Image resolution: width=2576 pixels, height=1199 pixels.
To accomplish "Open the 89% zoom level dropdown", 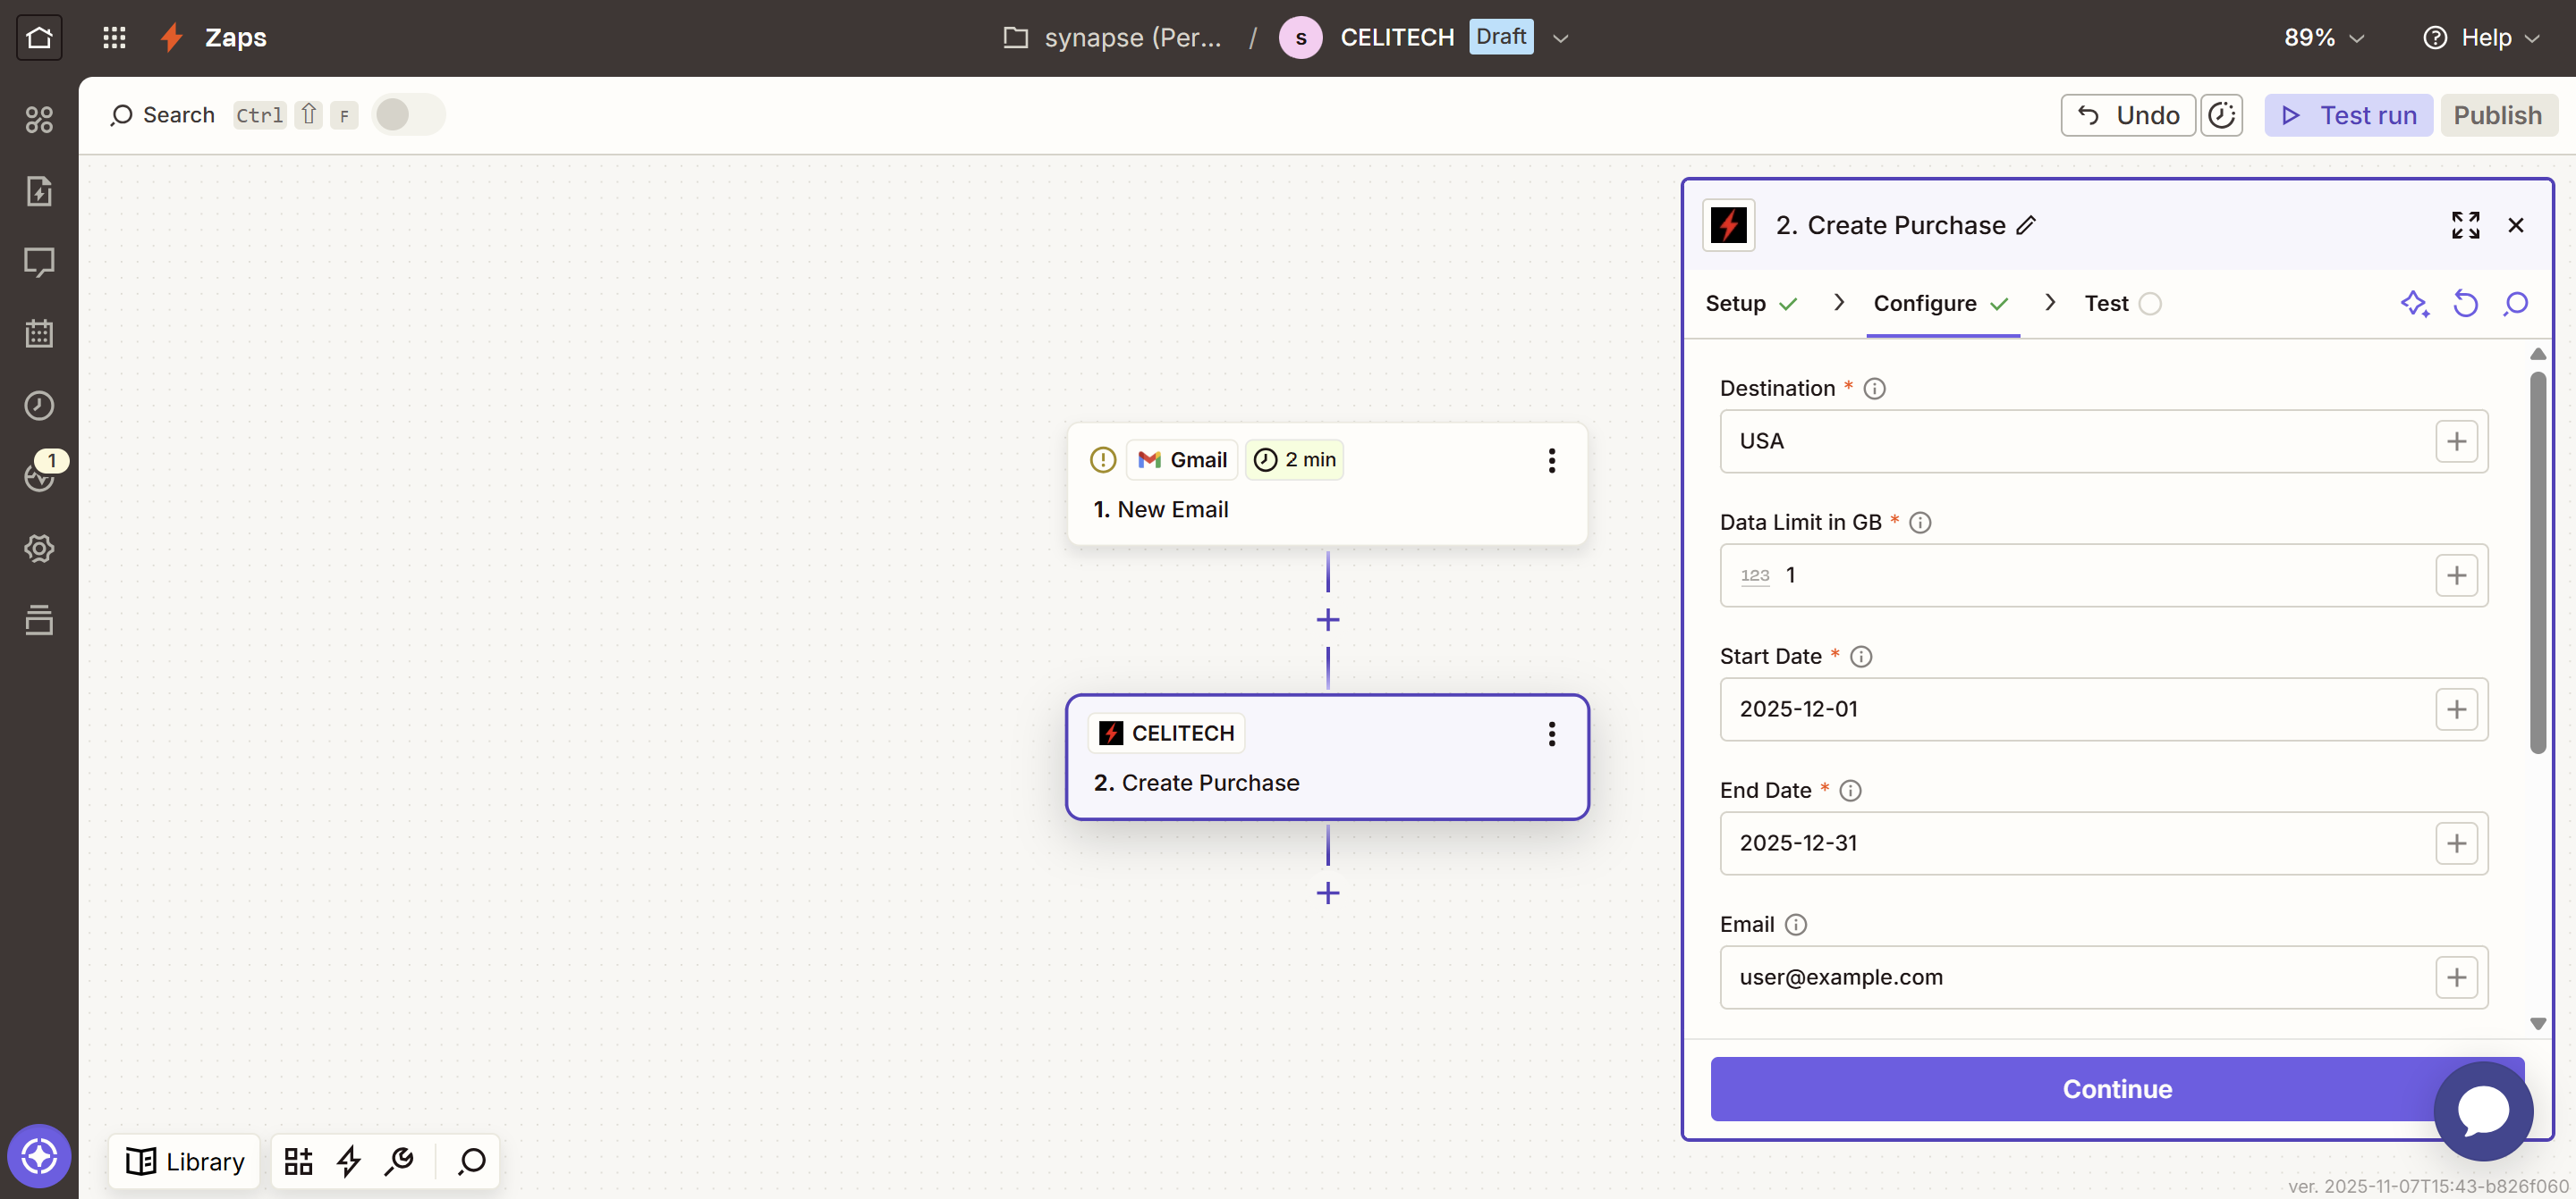I will click(2323, 37).
